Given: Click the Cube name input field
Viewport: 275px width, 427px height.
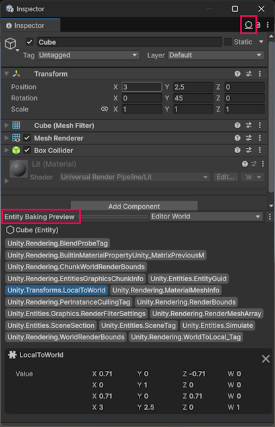Looking at the screenshot, I should (130, 42).
